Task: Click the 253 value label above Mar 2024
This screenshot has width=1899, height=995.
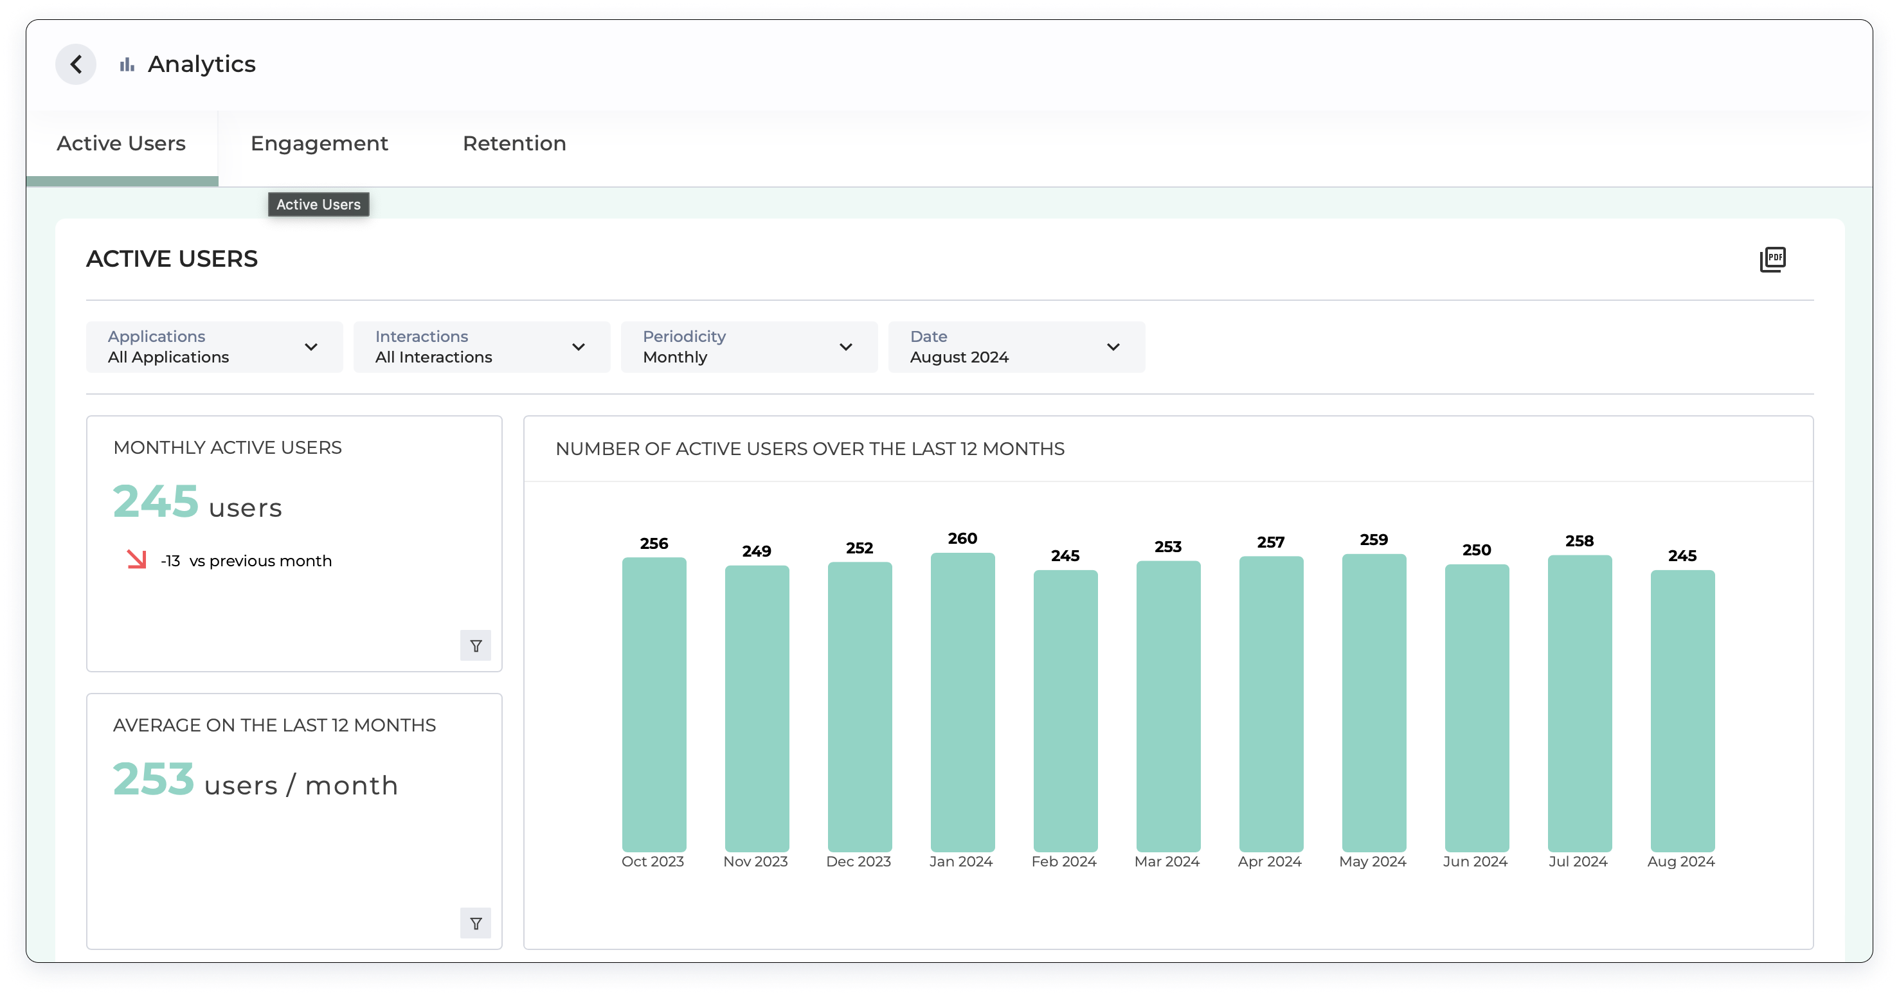Action: click(x=1167, y=547)
